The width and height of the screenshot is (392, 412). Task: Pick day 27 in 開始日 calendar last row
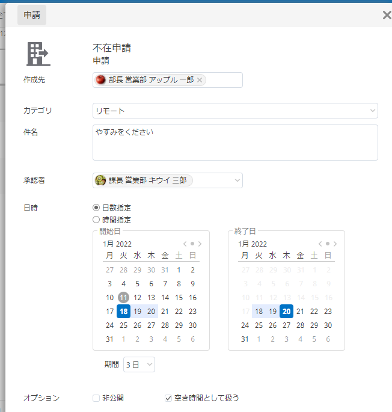(x=151, y=325)
